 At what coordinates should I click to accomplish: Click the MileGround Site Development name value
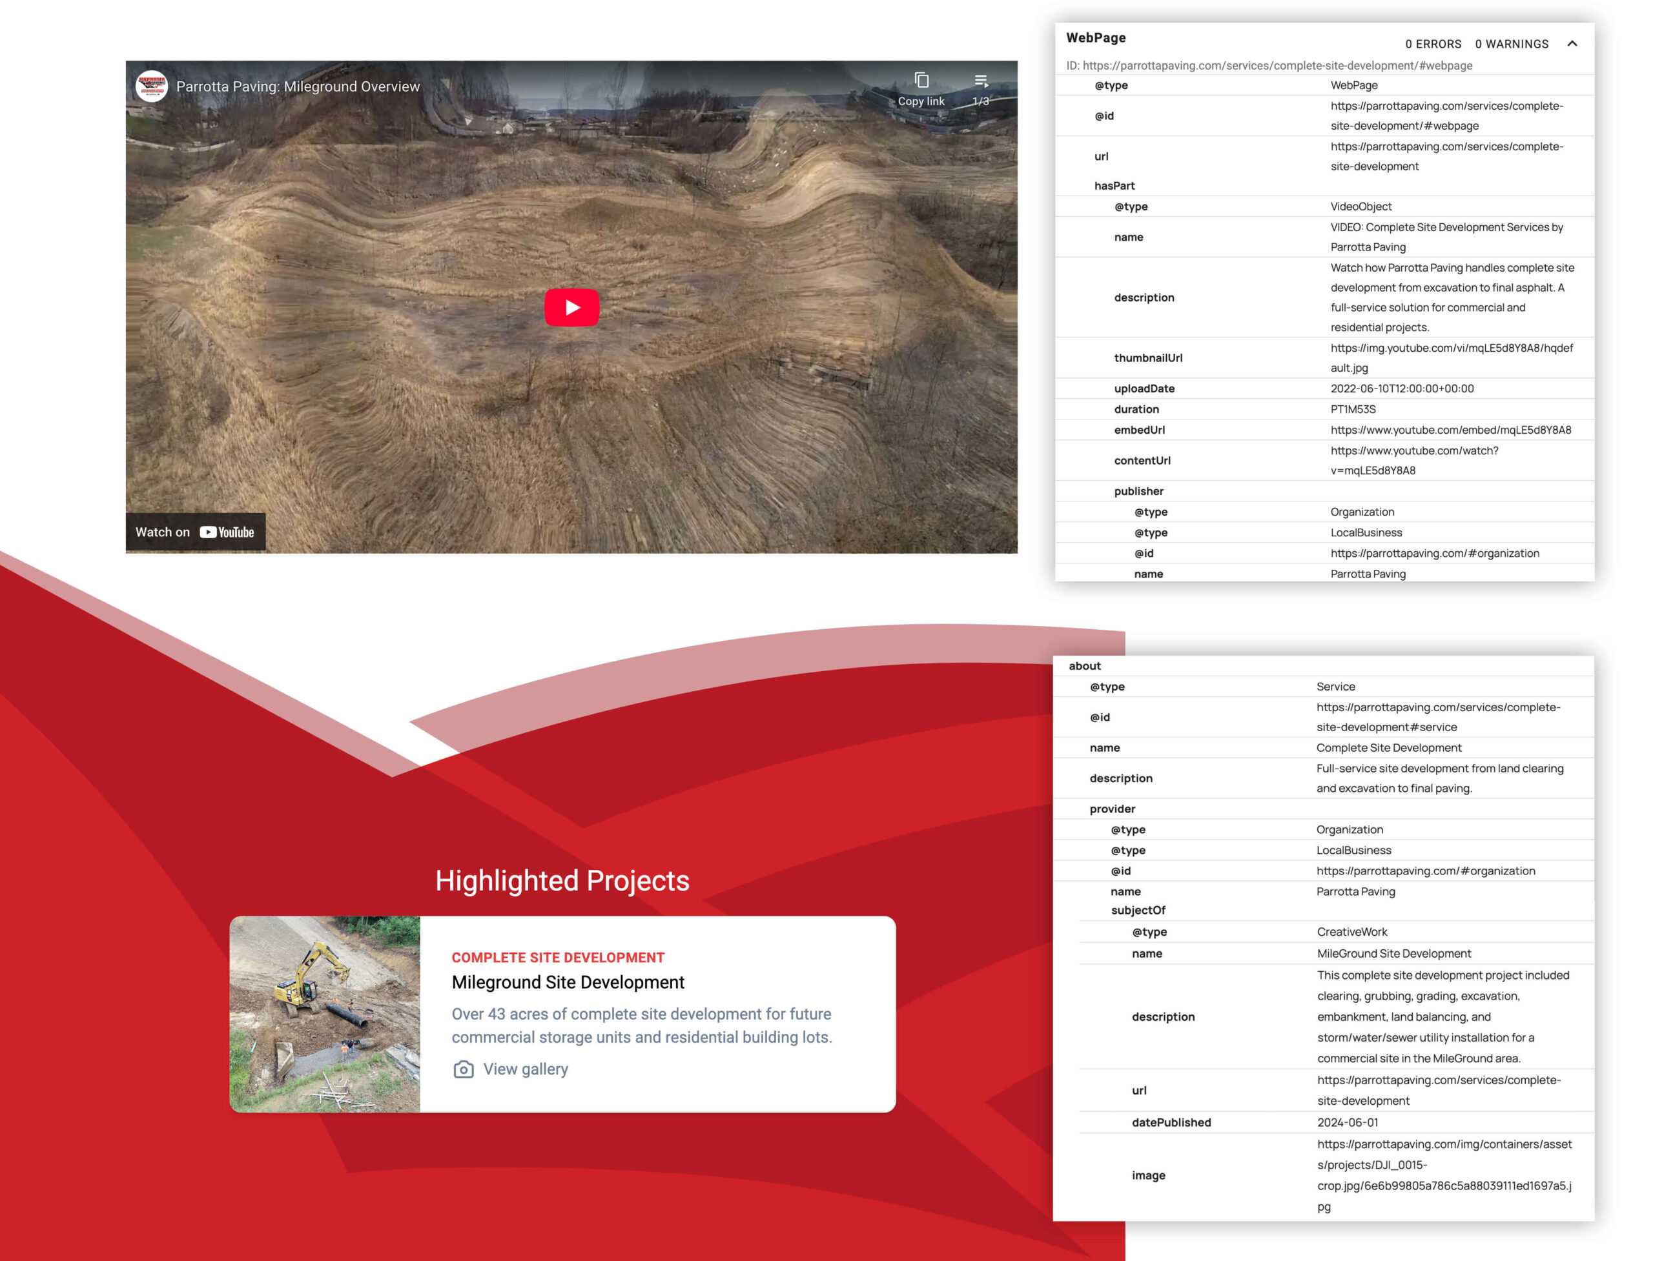point(1394,954)
